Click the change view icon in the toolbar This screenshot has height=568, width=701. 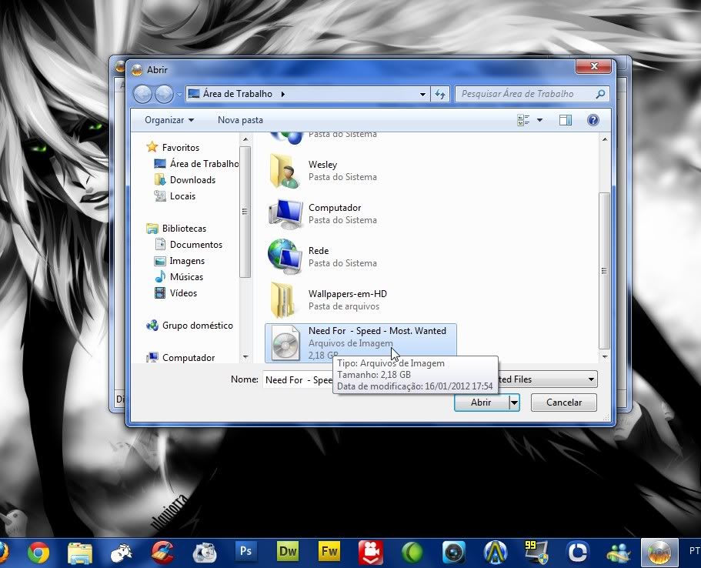[524, 120]
